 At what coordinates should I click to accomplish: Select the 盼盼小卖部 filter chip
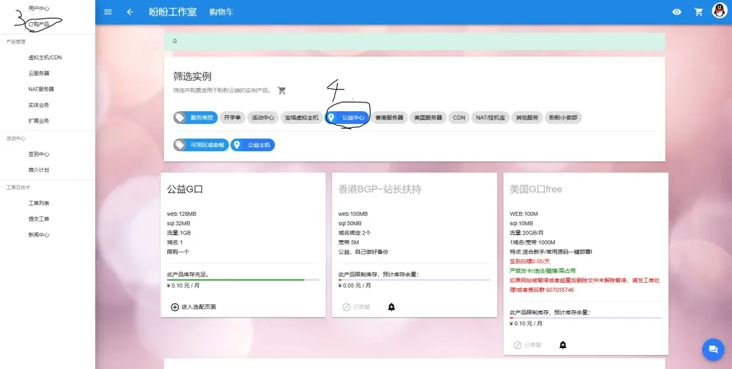click(564, 118)
